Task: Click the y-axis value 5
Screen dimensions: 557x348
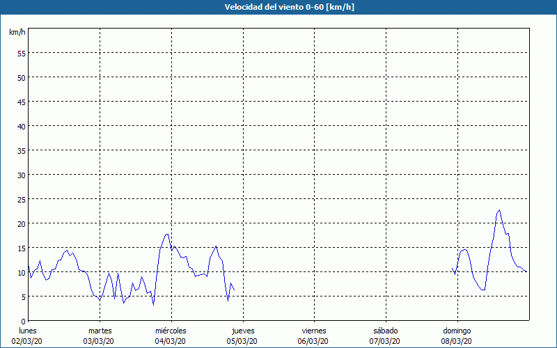Action: (x=24, y=297)
